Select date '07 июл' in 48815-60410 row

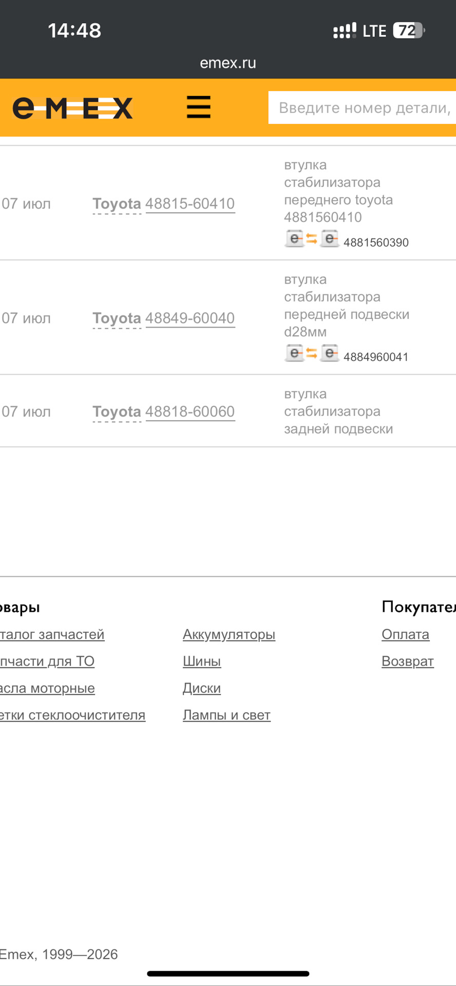(26, 204)
